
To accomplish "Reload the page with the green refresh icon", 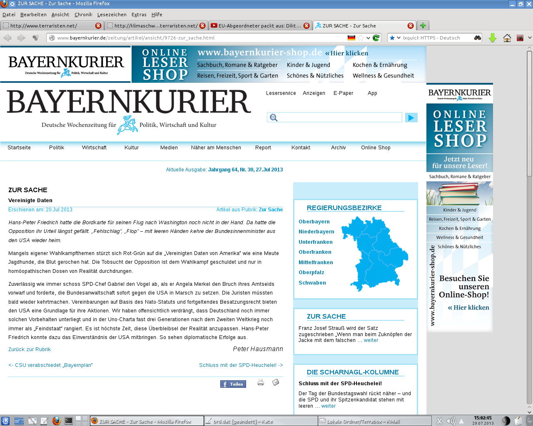I will pos(376,38).
